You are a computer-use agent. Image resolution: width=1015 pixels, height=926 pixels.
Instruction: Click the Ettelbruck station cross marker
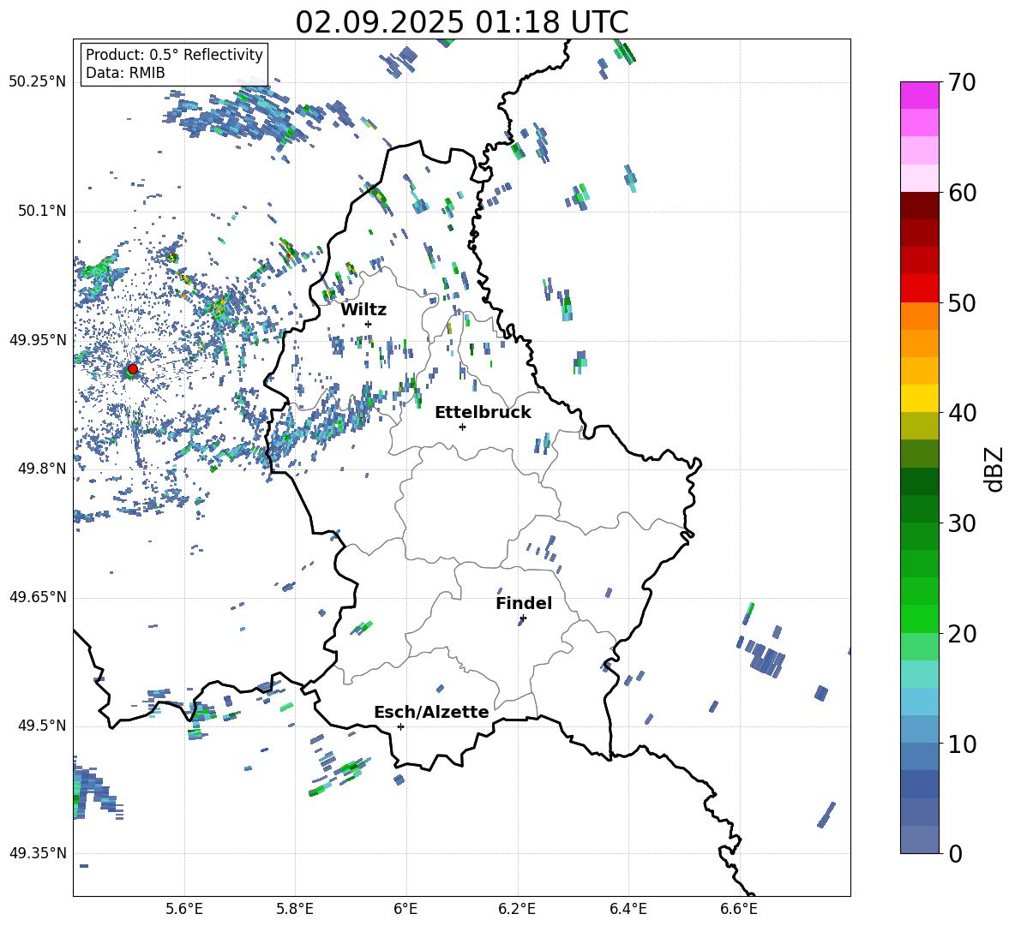[x=462, y=427]
